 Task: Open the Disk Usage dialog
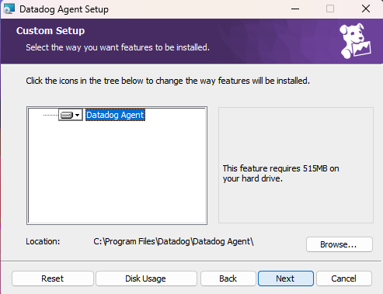tap(146, 278)
